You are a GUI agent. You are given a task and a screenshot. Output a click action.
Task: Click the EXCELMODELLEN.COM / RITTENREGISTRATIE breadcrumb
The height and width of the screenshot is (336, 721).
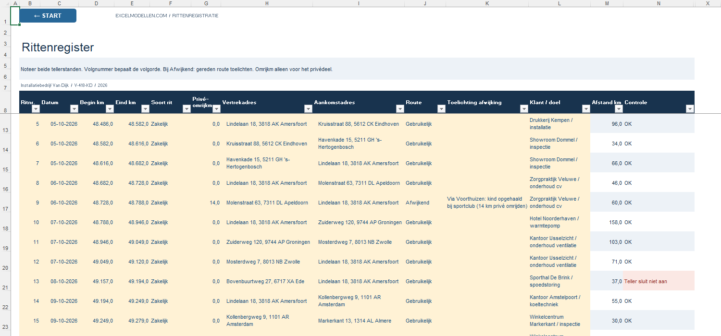[x=167, y=16]
